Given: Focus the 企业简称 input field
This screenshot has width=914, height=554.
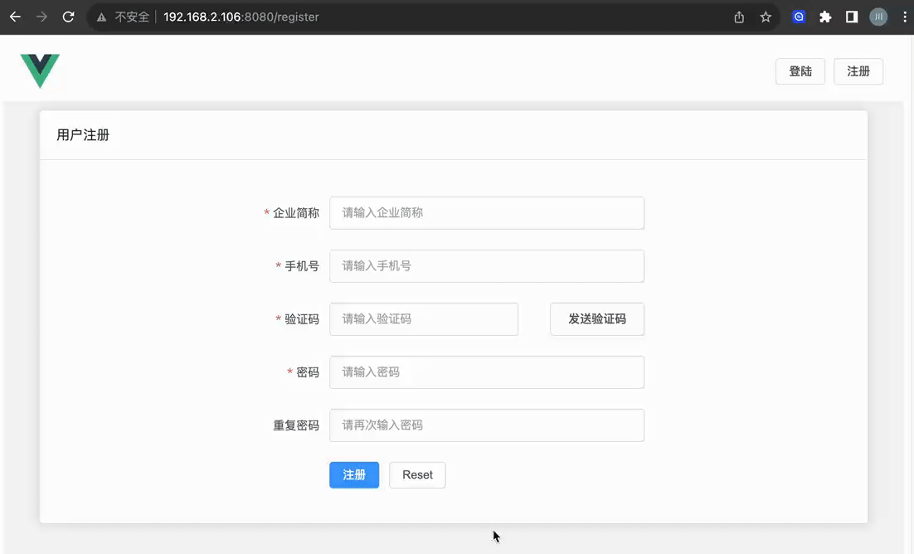Looking at the screenshot, I should click(487, 213).
